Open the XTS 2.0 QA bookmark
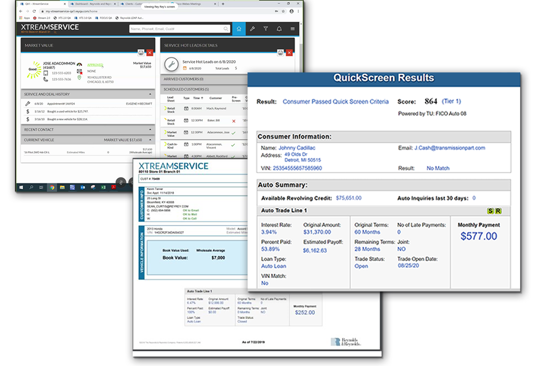Screen dimensions: 538x366 pyautogui.click(x=62, y=18)
